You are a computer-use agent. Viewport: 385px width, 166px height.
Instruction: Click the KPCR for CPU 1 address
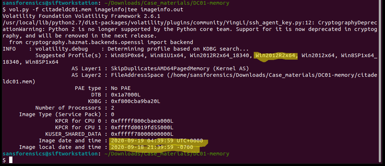pos(142,127)
